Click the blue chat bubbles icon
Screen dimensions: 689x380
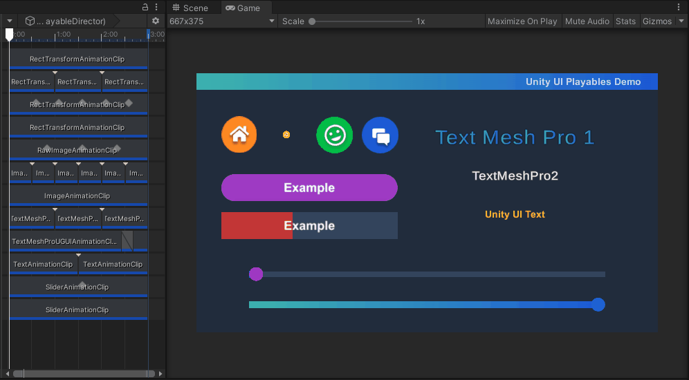(380, 135)
